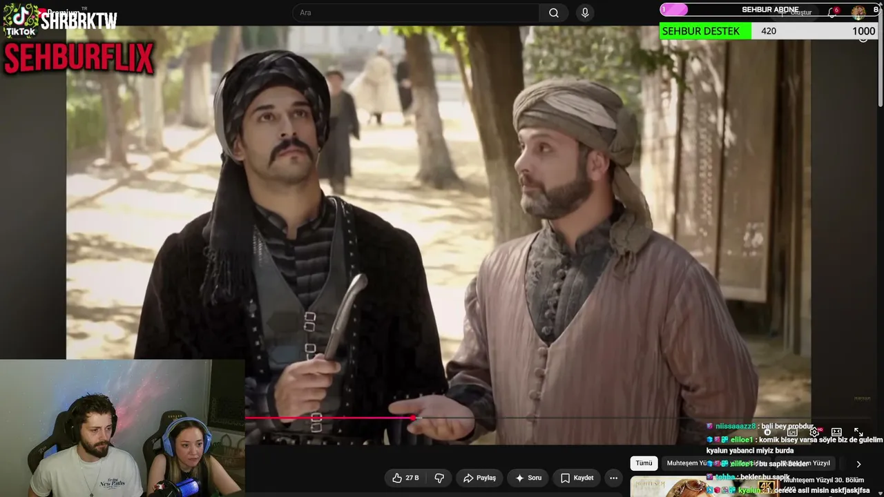Image resolution: width=884 pixels, height=497 pixels.
Task: Switch the player to theater mode
Action: (x=836, y=432)
